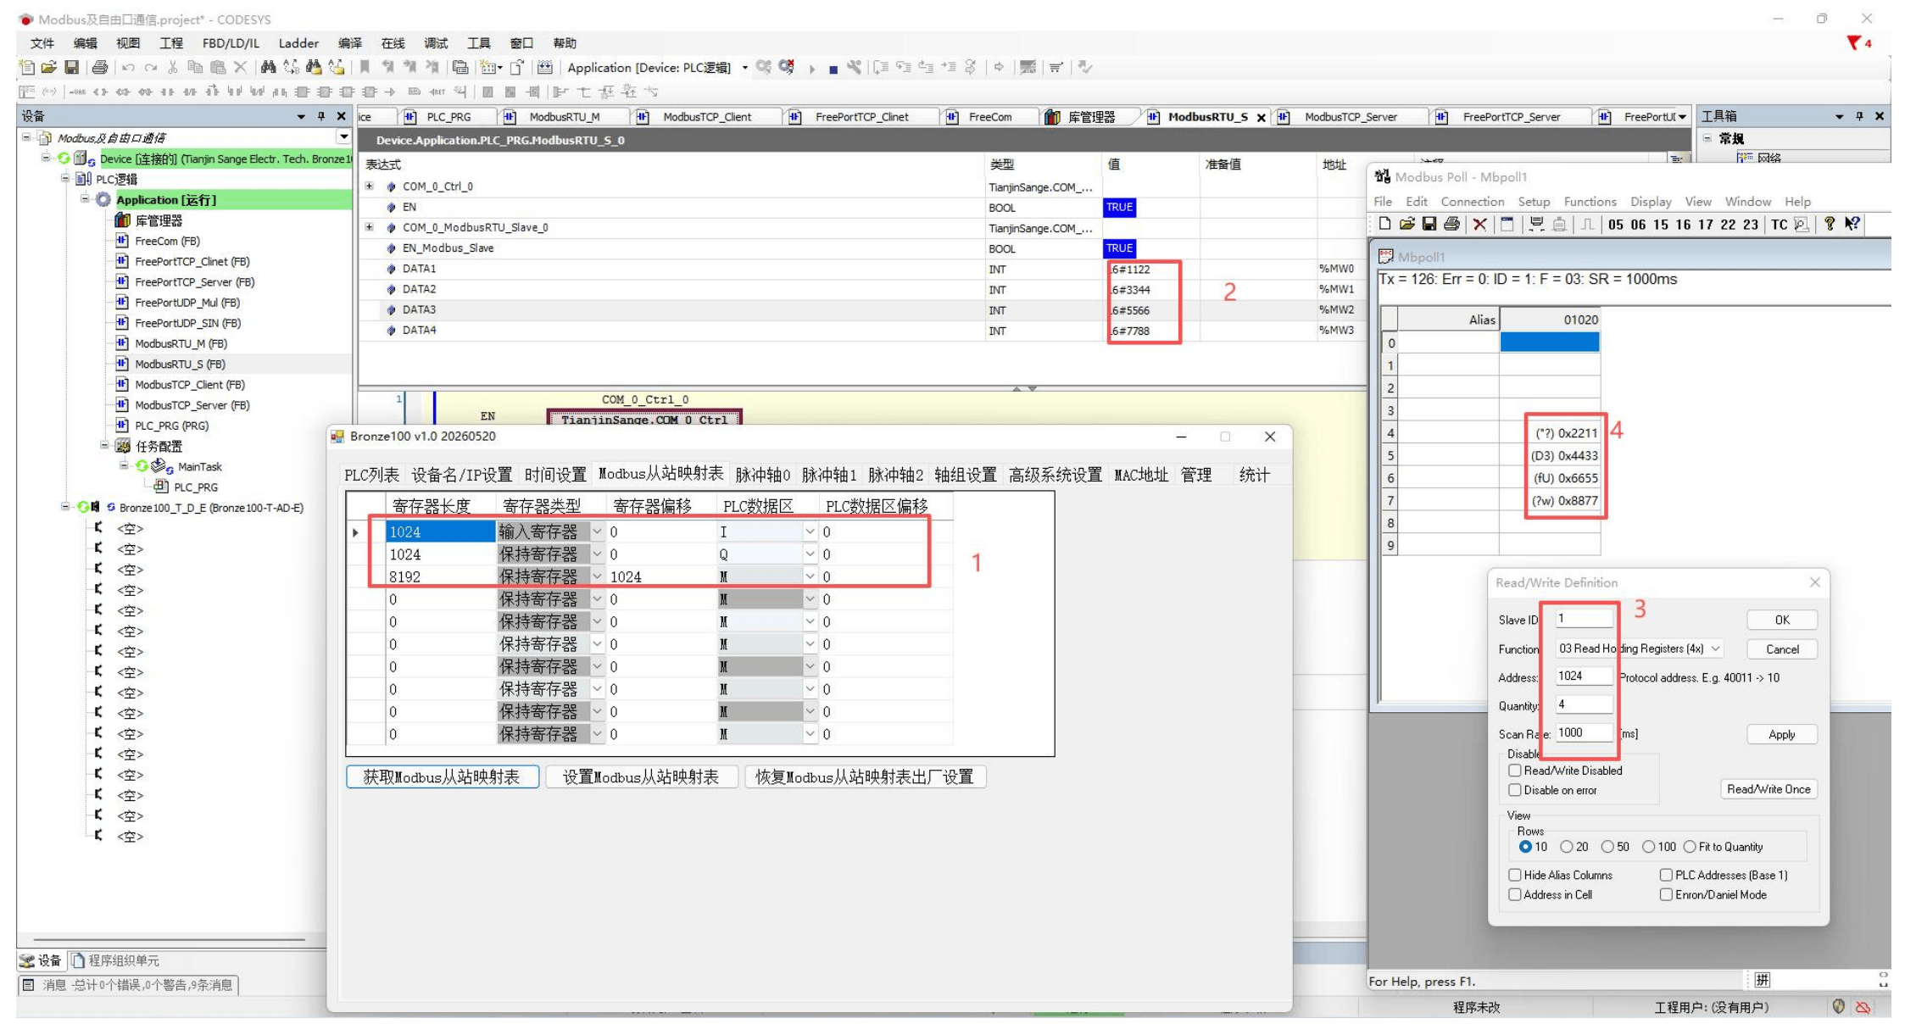Open the find binoculars icon in CODESYS toolbar
The height and width of the screenshot is (1024, 1916).
point(269,67)
